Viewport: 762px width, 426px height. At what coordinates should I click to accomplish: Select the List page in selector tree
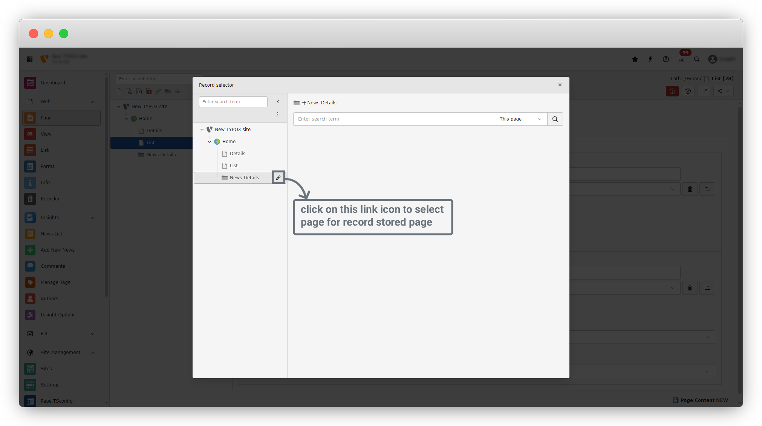tap(234, 166)
